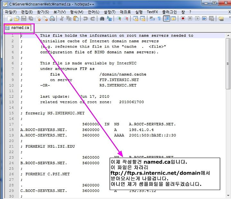
Task: Expand hidden toolbar items chevron
Action: point(230,17)
